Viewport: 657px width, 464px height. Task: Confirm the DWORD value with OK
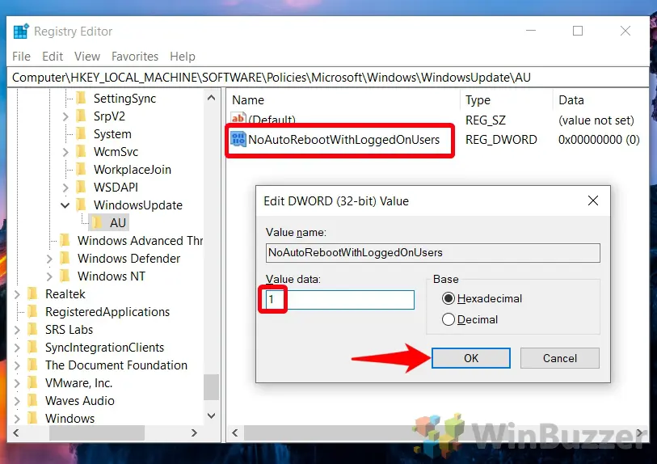[471, 358]
